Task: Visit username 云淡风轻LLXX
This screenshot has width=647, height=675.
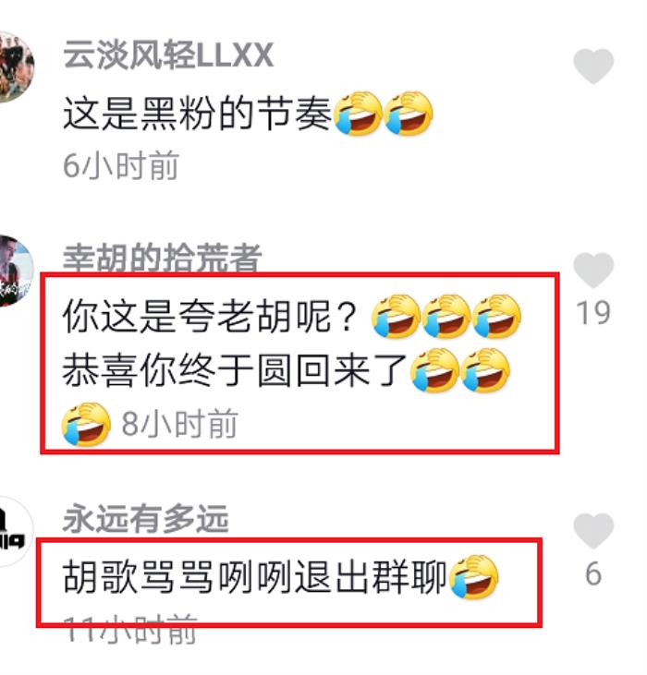Action: (168, 55)
